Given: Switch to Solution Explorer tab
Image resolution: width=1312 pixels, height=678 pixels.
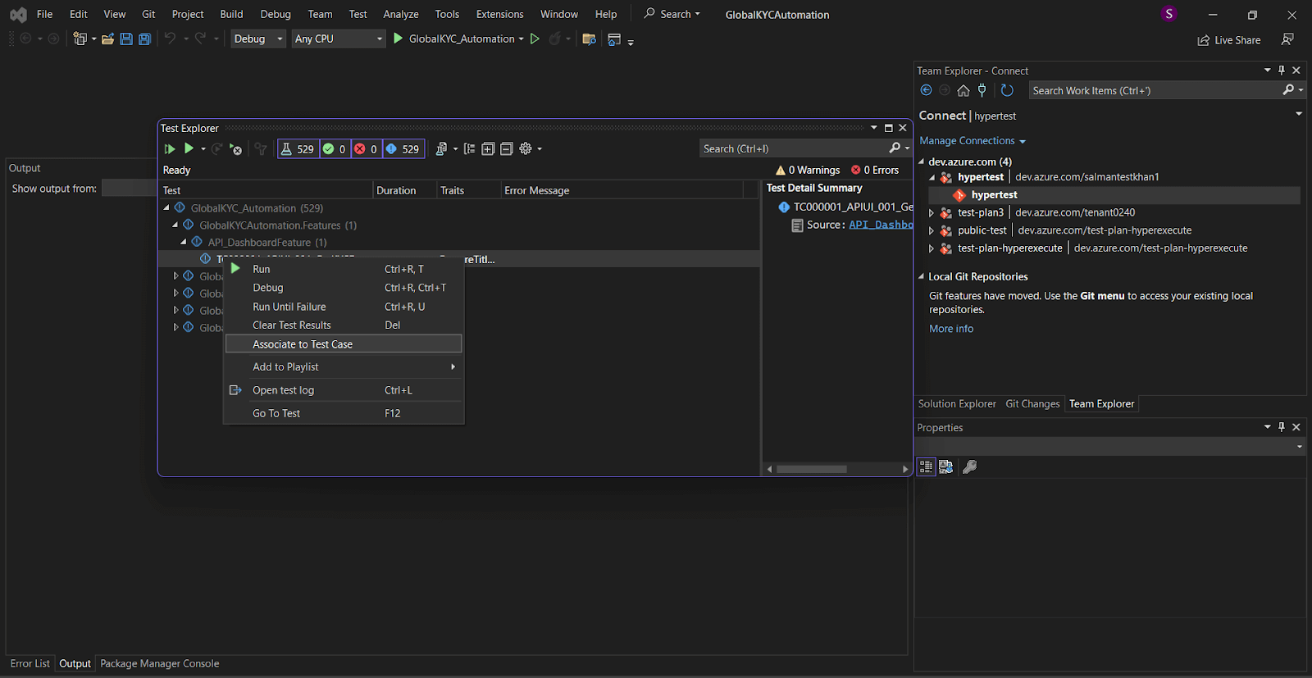Looking at the screenshot, I should (x=957, y=404).
